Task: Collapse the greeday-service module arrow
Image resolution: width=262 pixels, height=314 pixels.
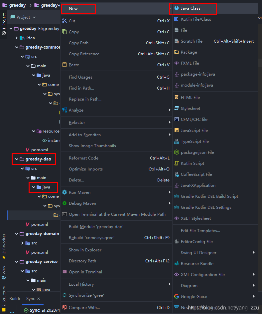Action: click(17, 262)
